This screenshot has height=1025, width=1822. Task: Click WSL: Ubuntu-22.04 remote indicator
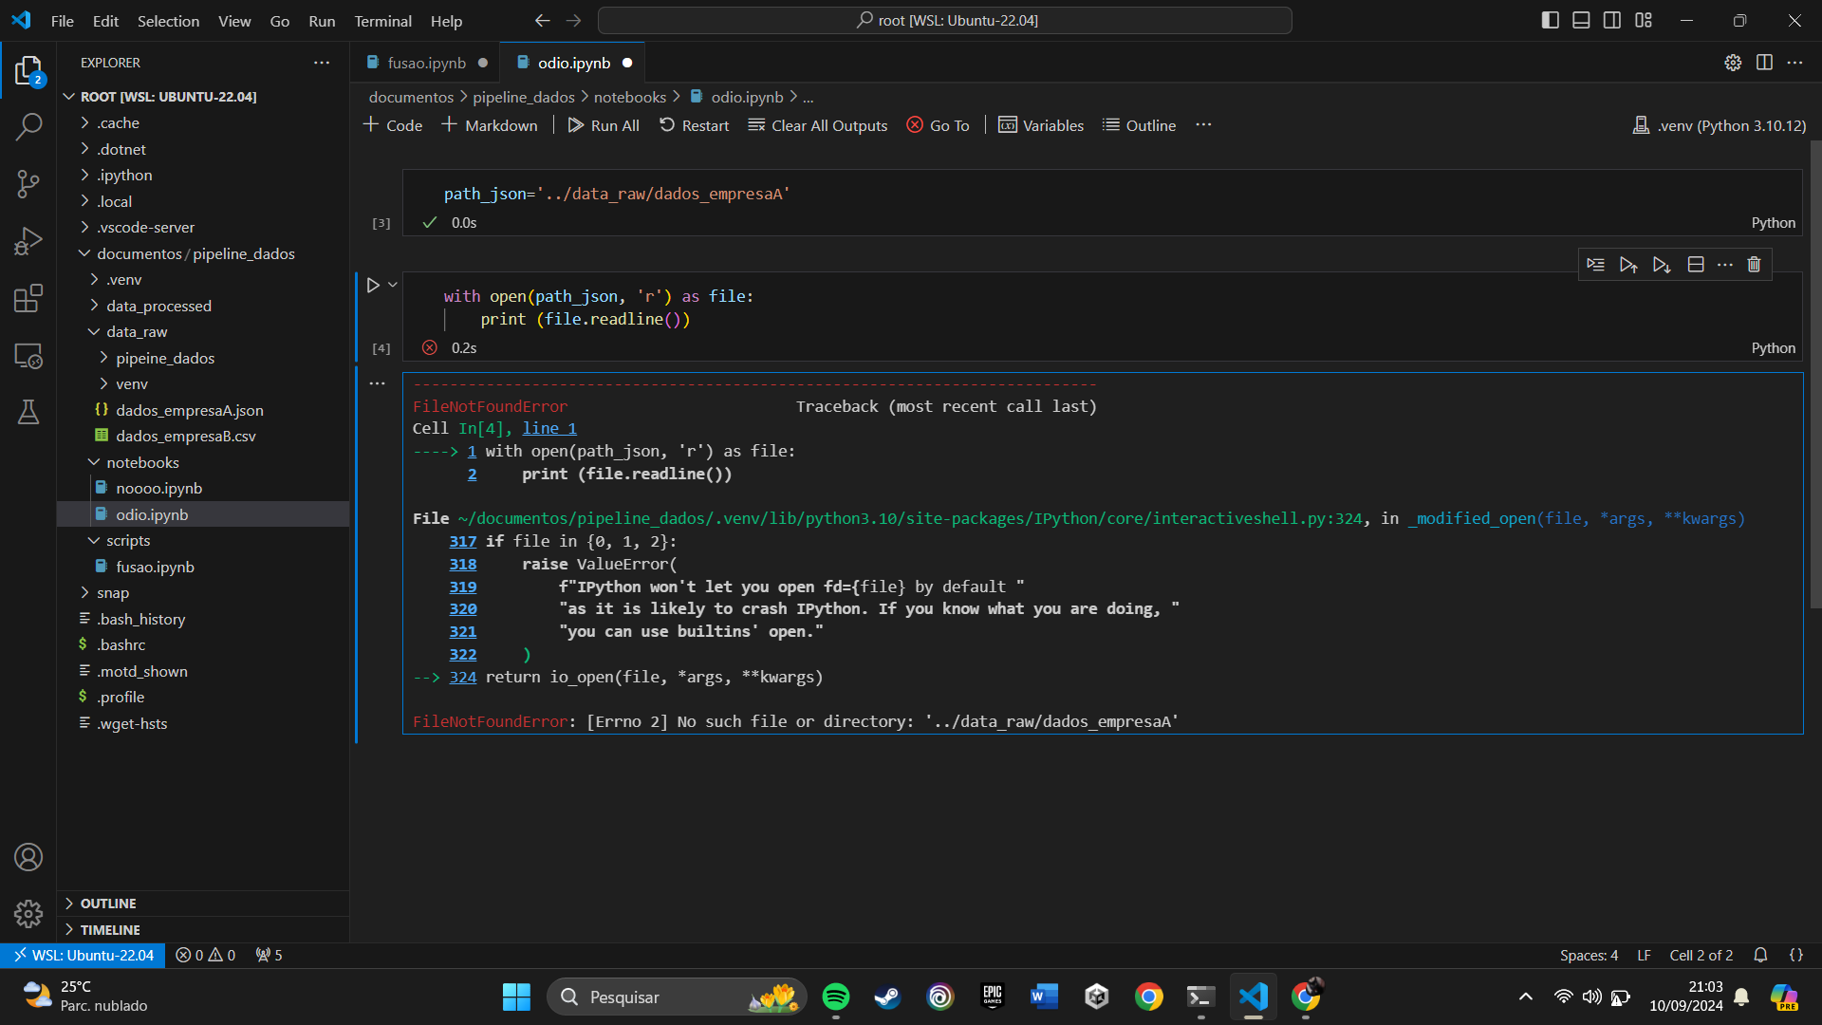[x=84, y=956]
